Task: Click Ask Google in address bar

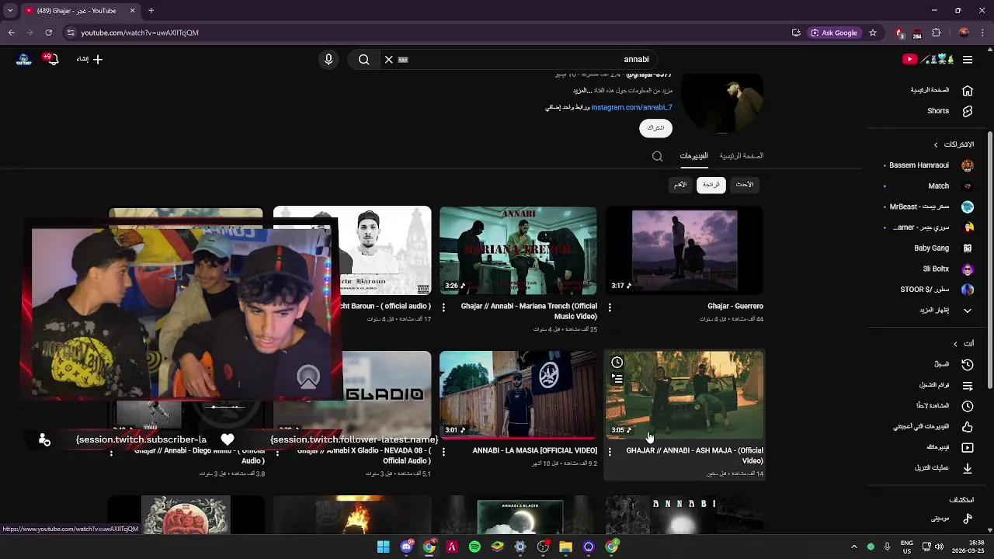Action: (x=834, y=33)
